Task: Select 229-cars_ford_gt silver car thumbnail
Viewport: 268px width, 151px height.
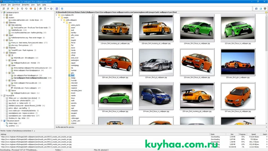Action: (156, 62)
